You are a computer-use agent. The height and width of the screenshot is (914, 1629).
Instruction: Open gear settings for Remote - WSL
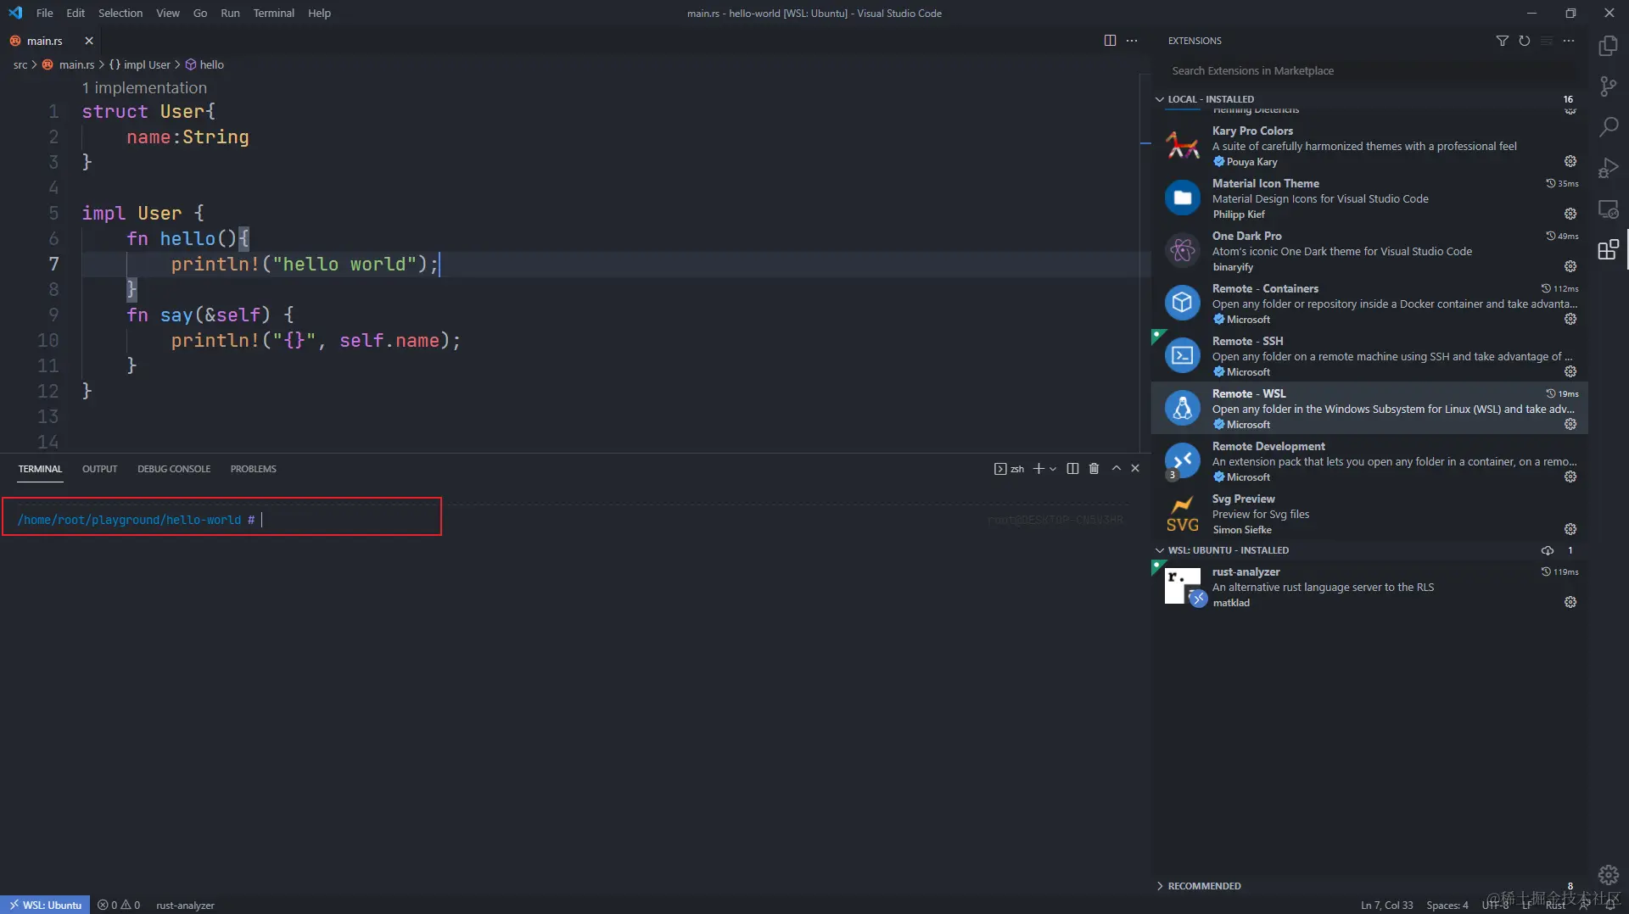click(1570, 424)
